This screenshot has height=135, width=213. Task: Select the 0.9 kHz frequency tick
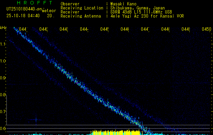point(3,78)
